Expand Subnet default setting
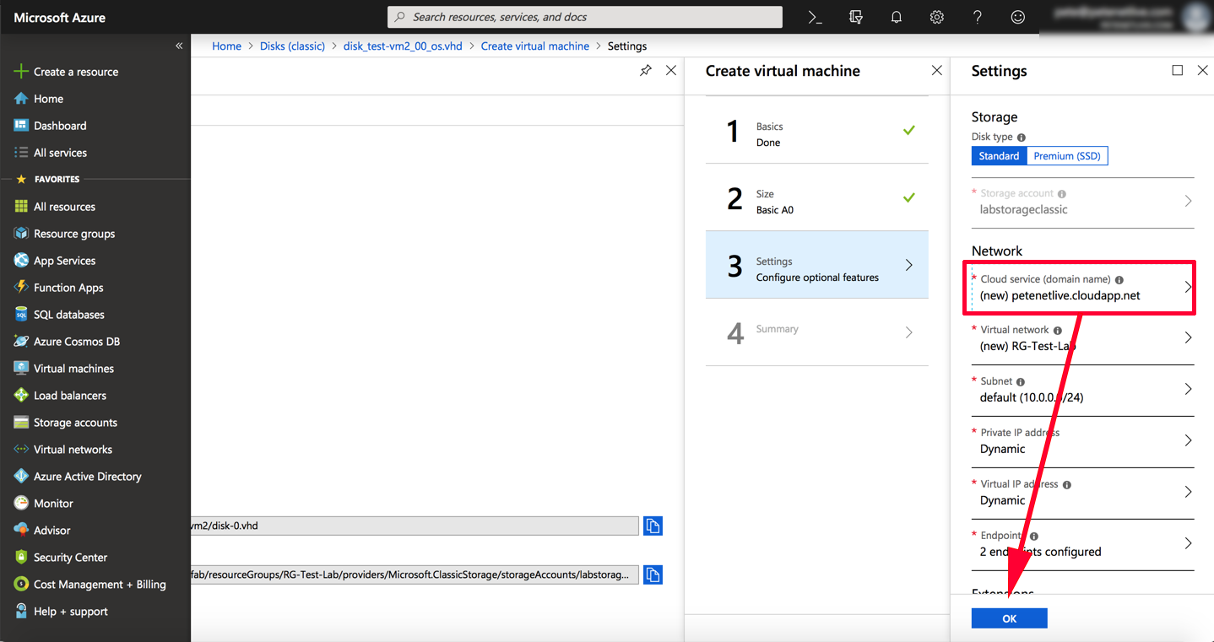Screen dimensions: 1214x642 click(1082, 390)
